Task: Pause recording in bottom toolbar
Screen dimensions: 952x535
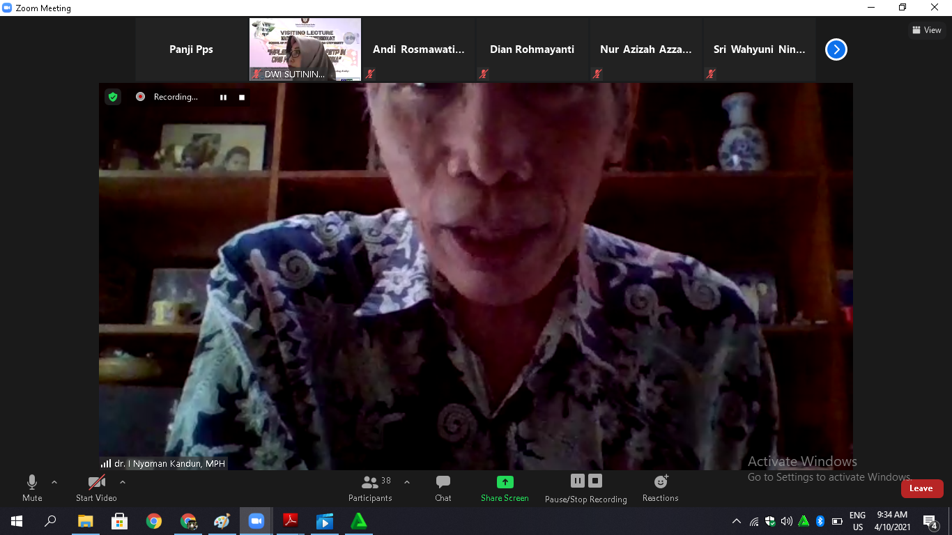Action: (578, 481)
